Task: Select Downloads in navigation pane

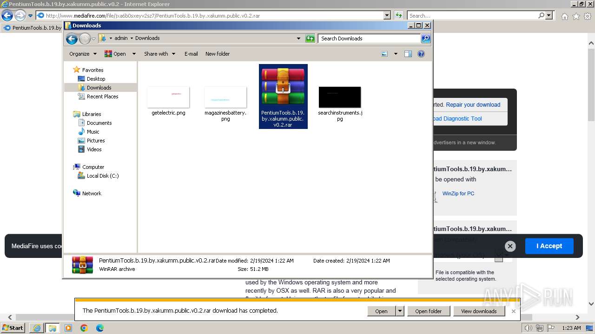Action: [99, 88]
